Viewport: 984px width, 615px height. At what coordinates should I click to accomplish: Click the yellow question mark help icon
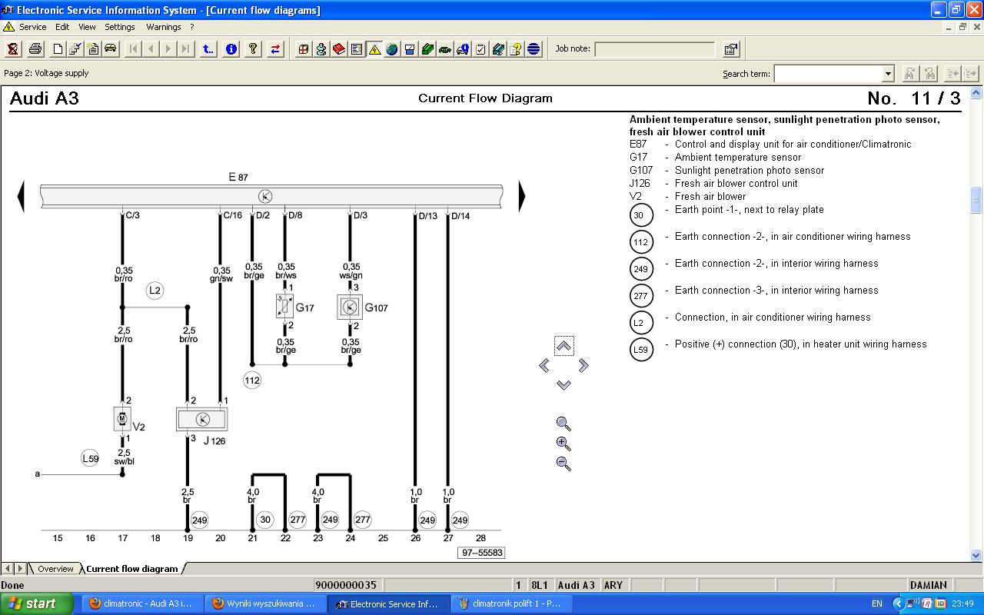pos(253,49)
